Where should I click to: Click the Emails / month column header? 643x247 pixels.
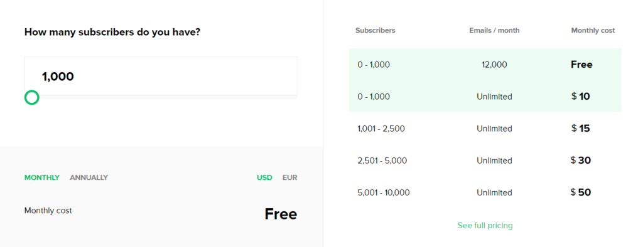494,30
